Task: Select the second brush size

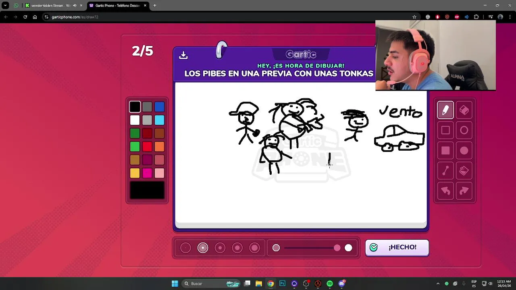Action: pos(203,248)
